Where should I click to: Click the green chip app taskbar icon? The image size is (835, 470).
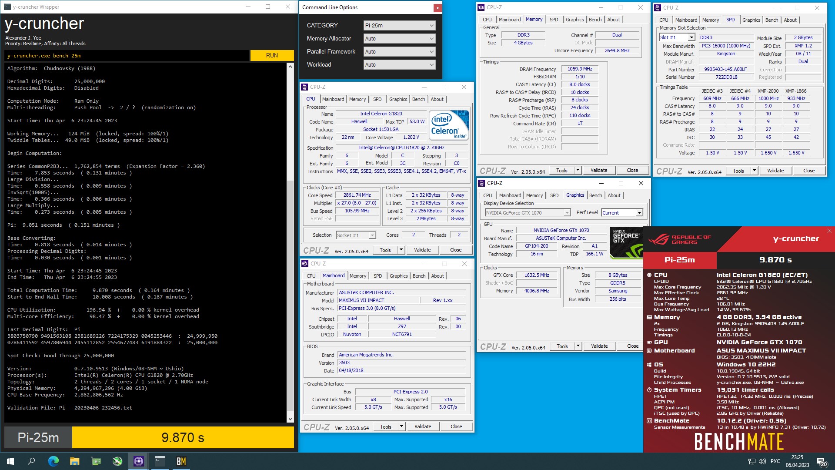tap(96, 461)
